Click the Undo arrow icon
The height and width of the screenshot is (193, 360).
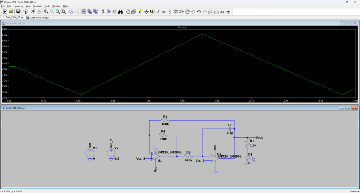coord(199,12)
